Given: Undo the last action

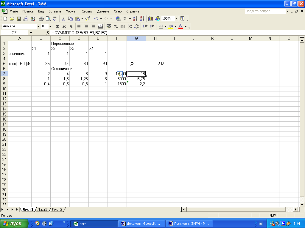Looking at the screenshot, I should pos(96,19).
